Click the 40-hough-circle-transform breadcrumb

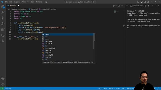17,9
